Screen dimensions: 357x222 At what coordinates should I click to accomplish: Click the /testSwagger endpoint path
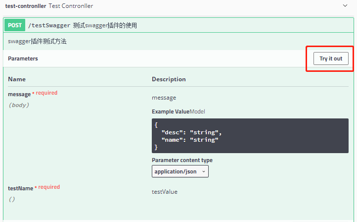(x=49, y=25)
